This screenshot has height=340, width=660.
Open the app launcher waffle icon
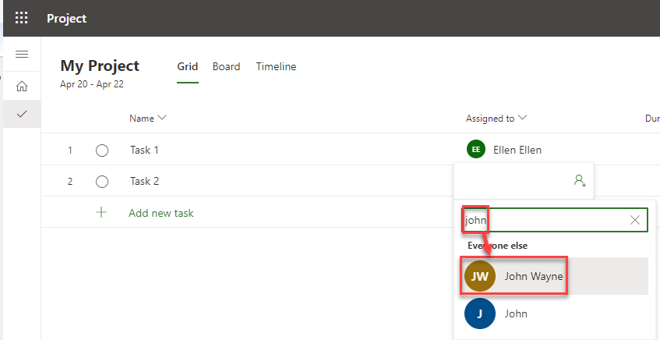click(x=21, y=18)
